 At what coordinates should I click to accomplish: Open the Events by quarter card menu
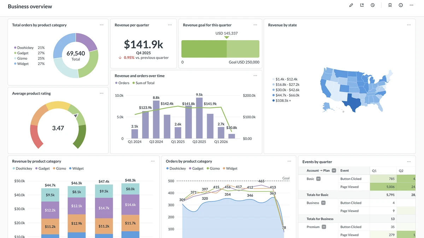pos(409,162)
